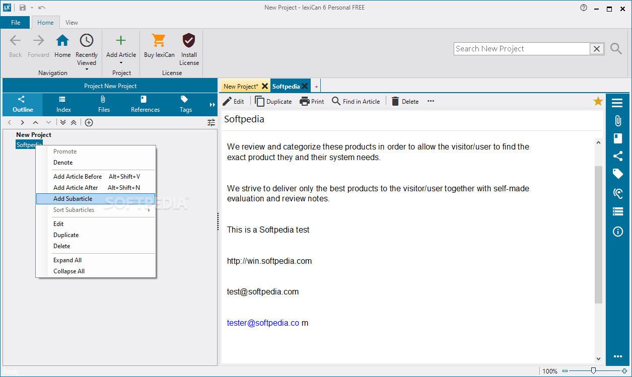Select New Project in the outline tree
The height and width of the screenshot is (377, 632).
pos(34,135)
